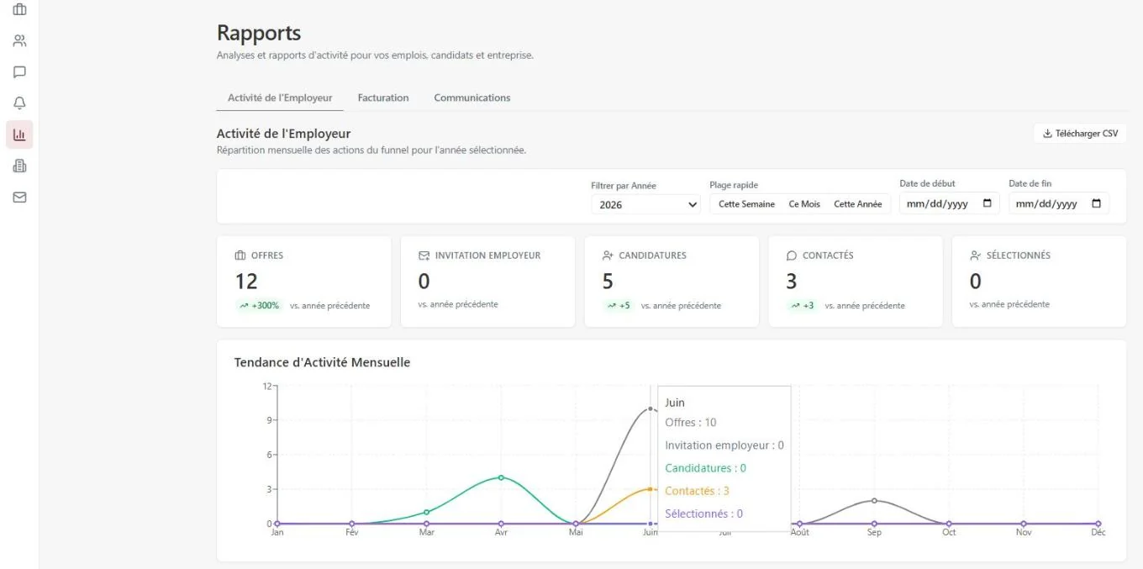
Task: Click the +5 badge on Candidatures card
Action: 619,306
